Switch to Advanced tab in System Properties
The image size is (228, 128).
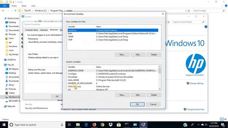[x=54, y=30]
